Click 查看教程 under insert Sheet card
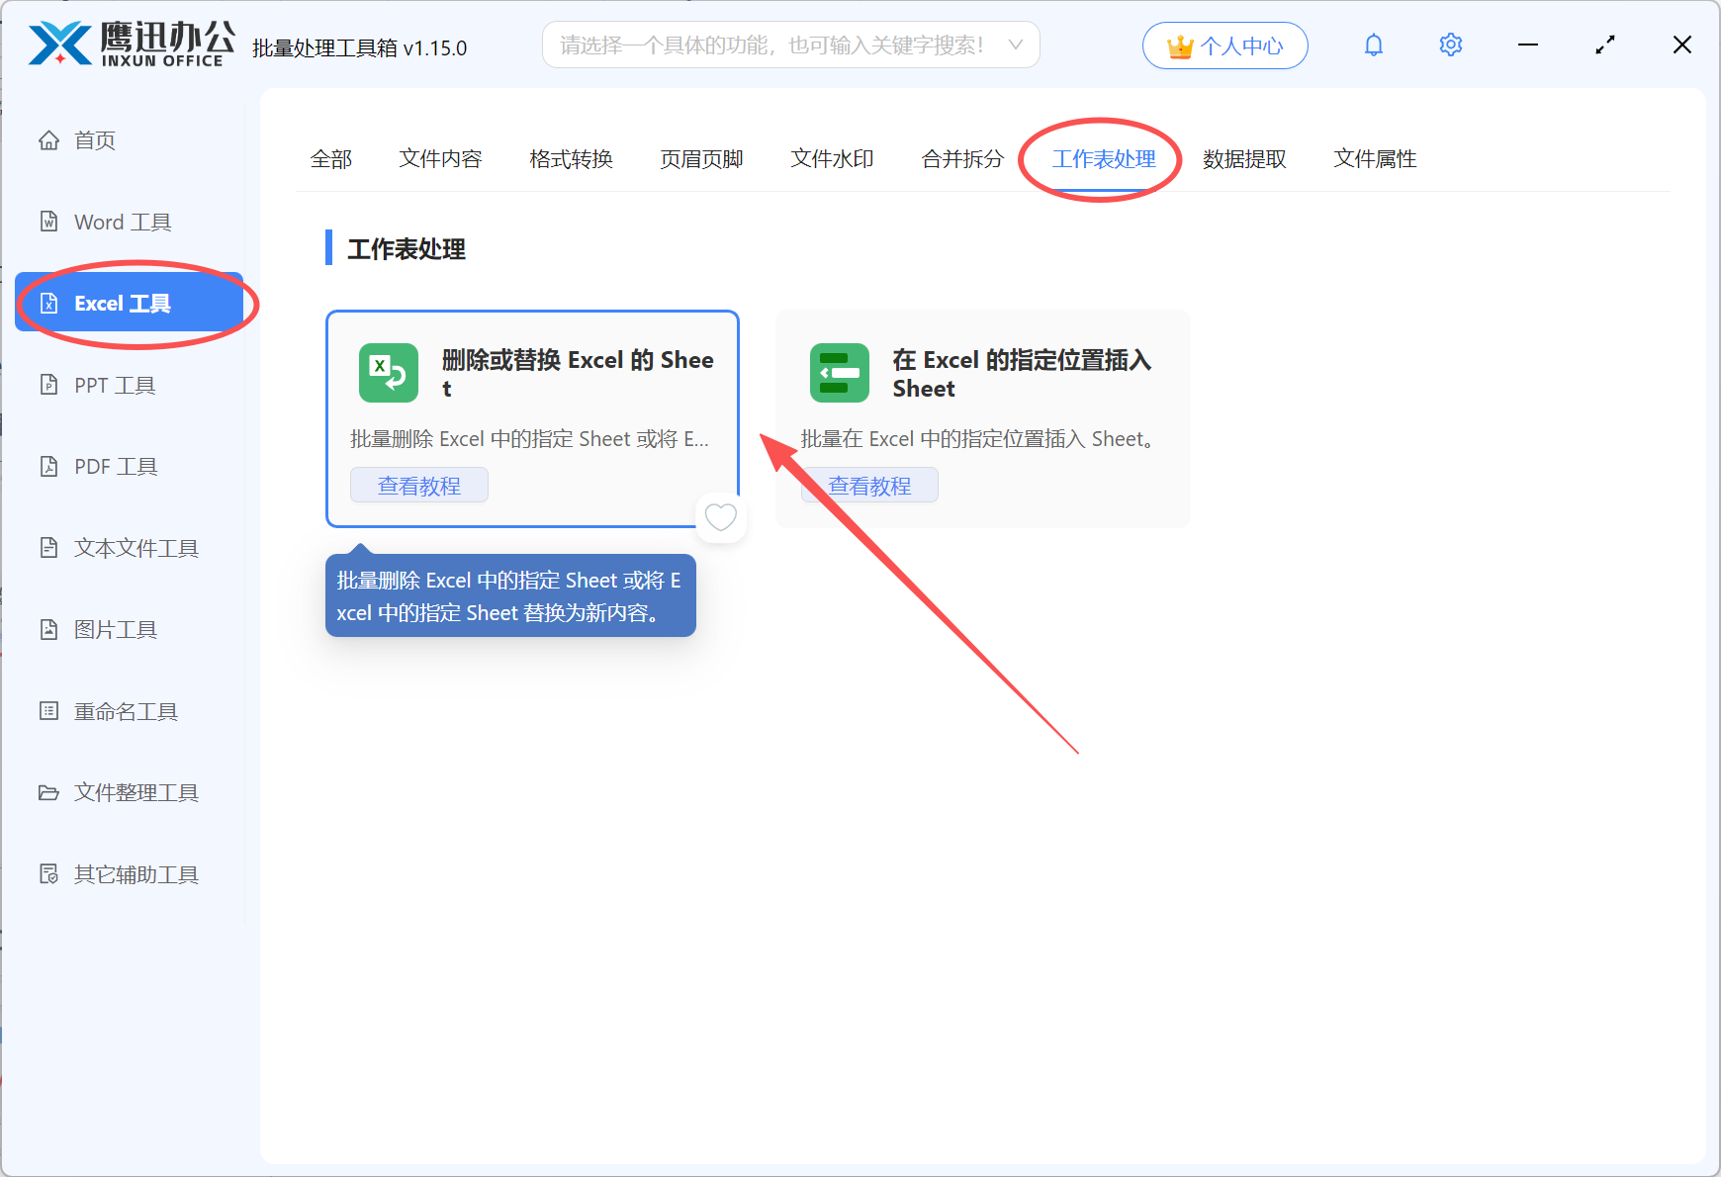Image resolution: width=1721 pixels, height=1177 pixels. 869,486
